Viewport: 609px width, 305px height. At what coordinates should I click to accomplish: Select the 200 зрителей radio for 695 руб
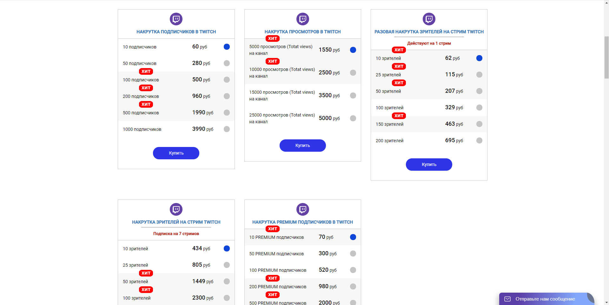coord(479,141)
